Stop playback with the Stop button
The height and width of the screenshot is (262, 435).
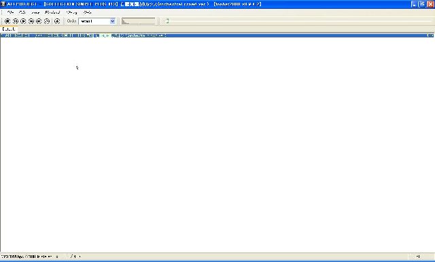point(7,21)
